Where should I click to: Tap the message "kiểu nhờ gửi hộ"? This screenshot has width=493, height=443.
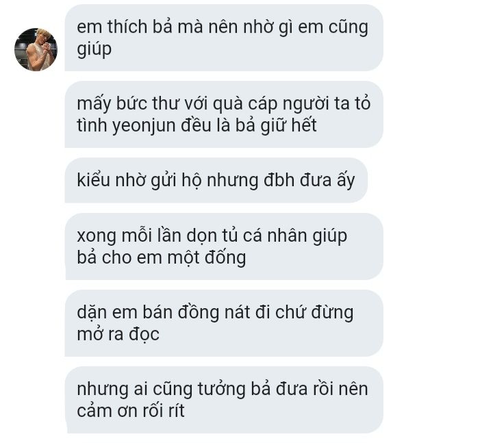216,180
